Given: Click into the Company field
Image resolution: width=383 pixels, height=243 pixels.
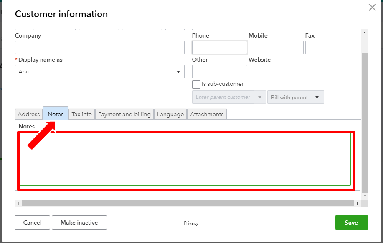Looking at the screenshot, I should 99,48.
